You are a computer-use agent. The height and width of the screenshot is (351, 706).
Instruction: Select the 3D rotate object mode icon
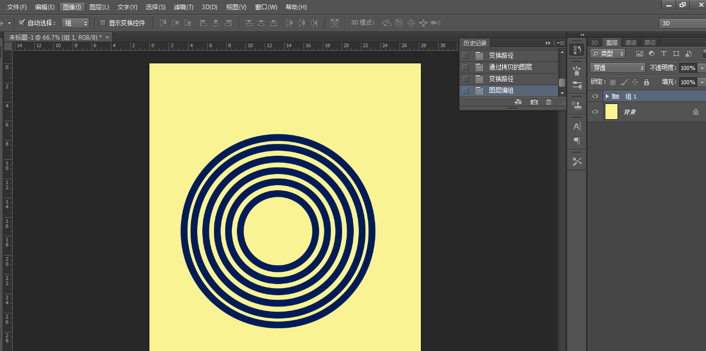point(387,23)
